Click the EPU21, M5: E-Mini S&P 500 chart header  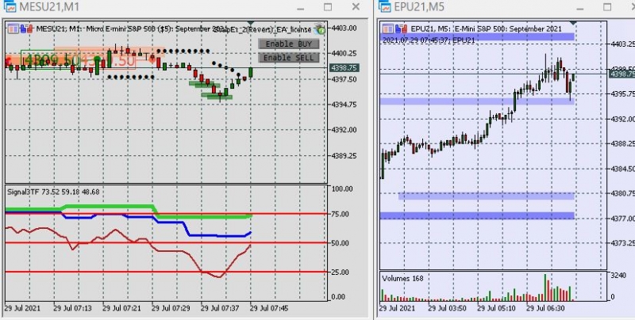[x=486, y=29]
